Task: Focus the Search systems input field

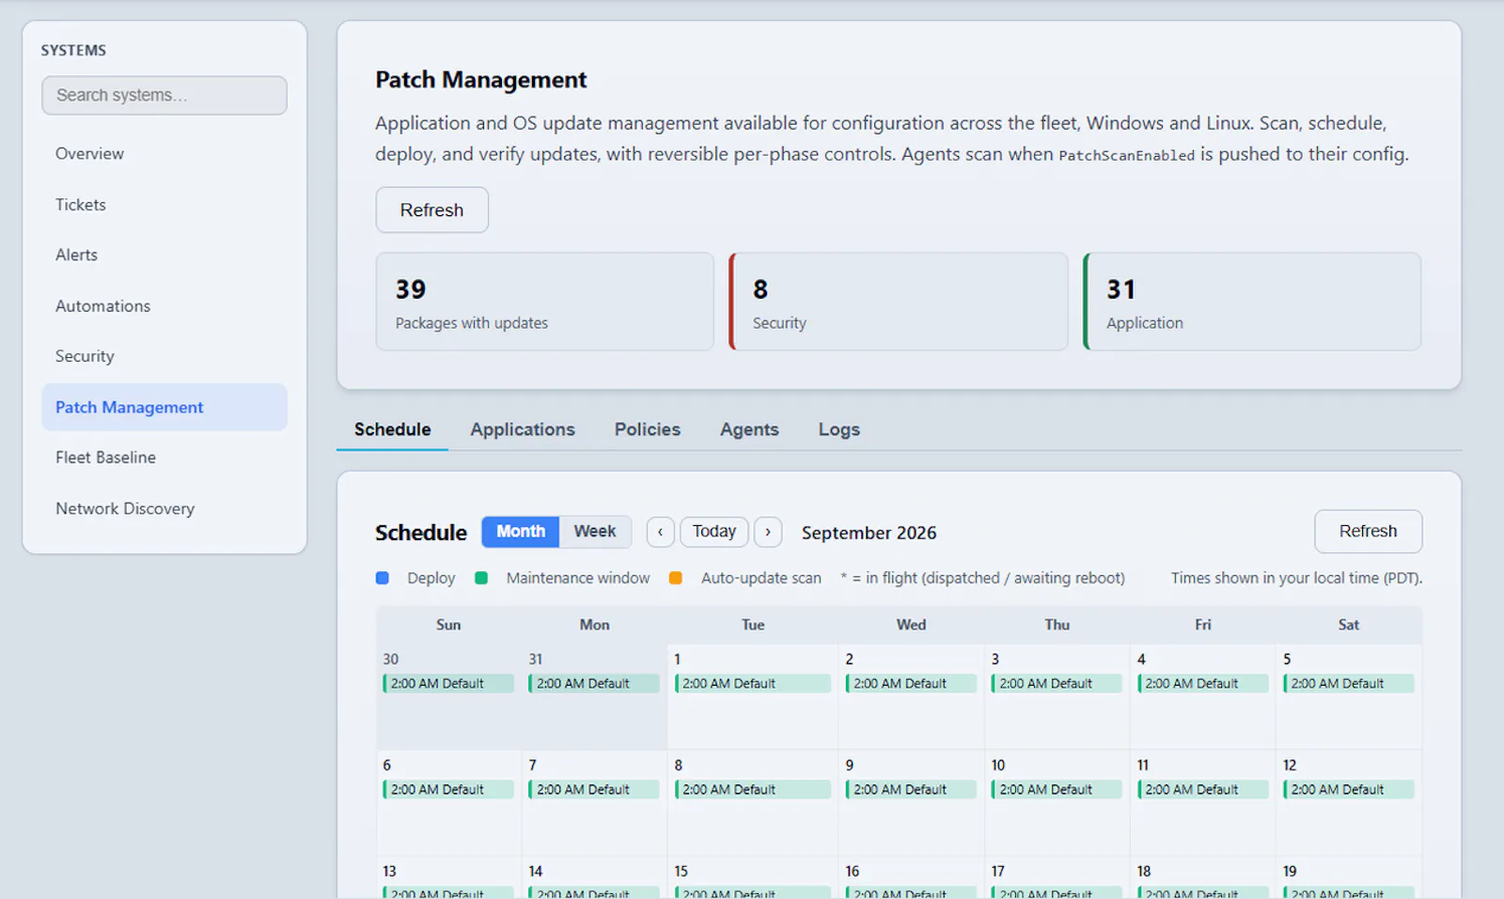Action: coord(164,96)
